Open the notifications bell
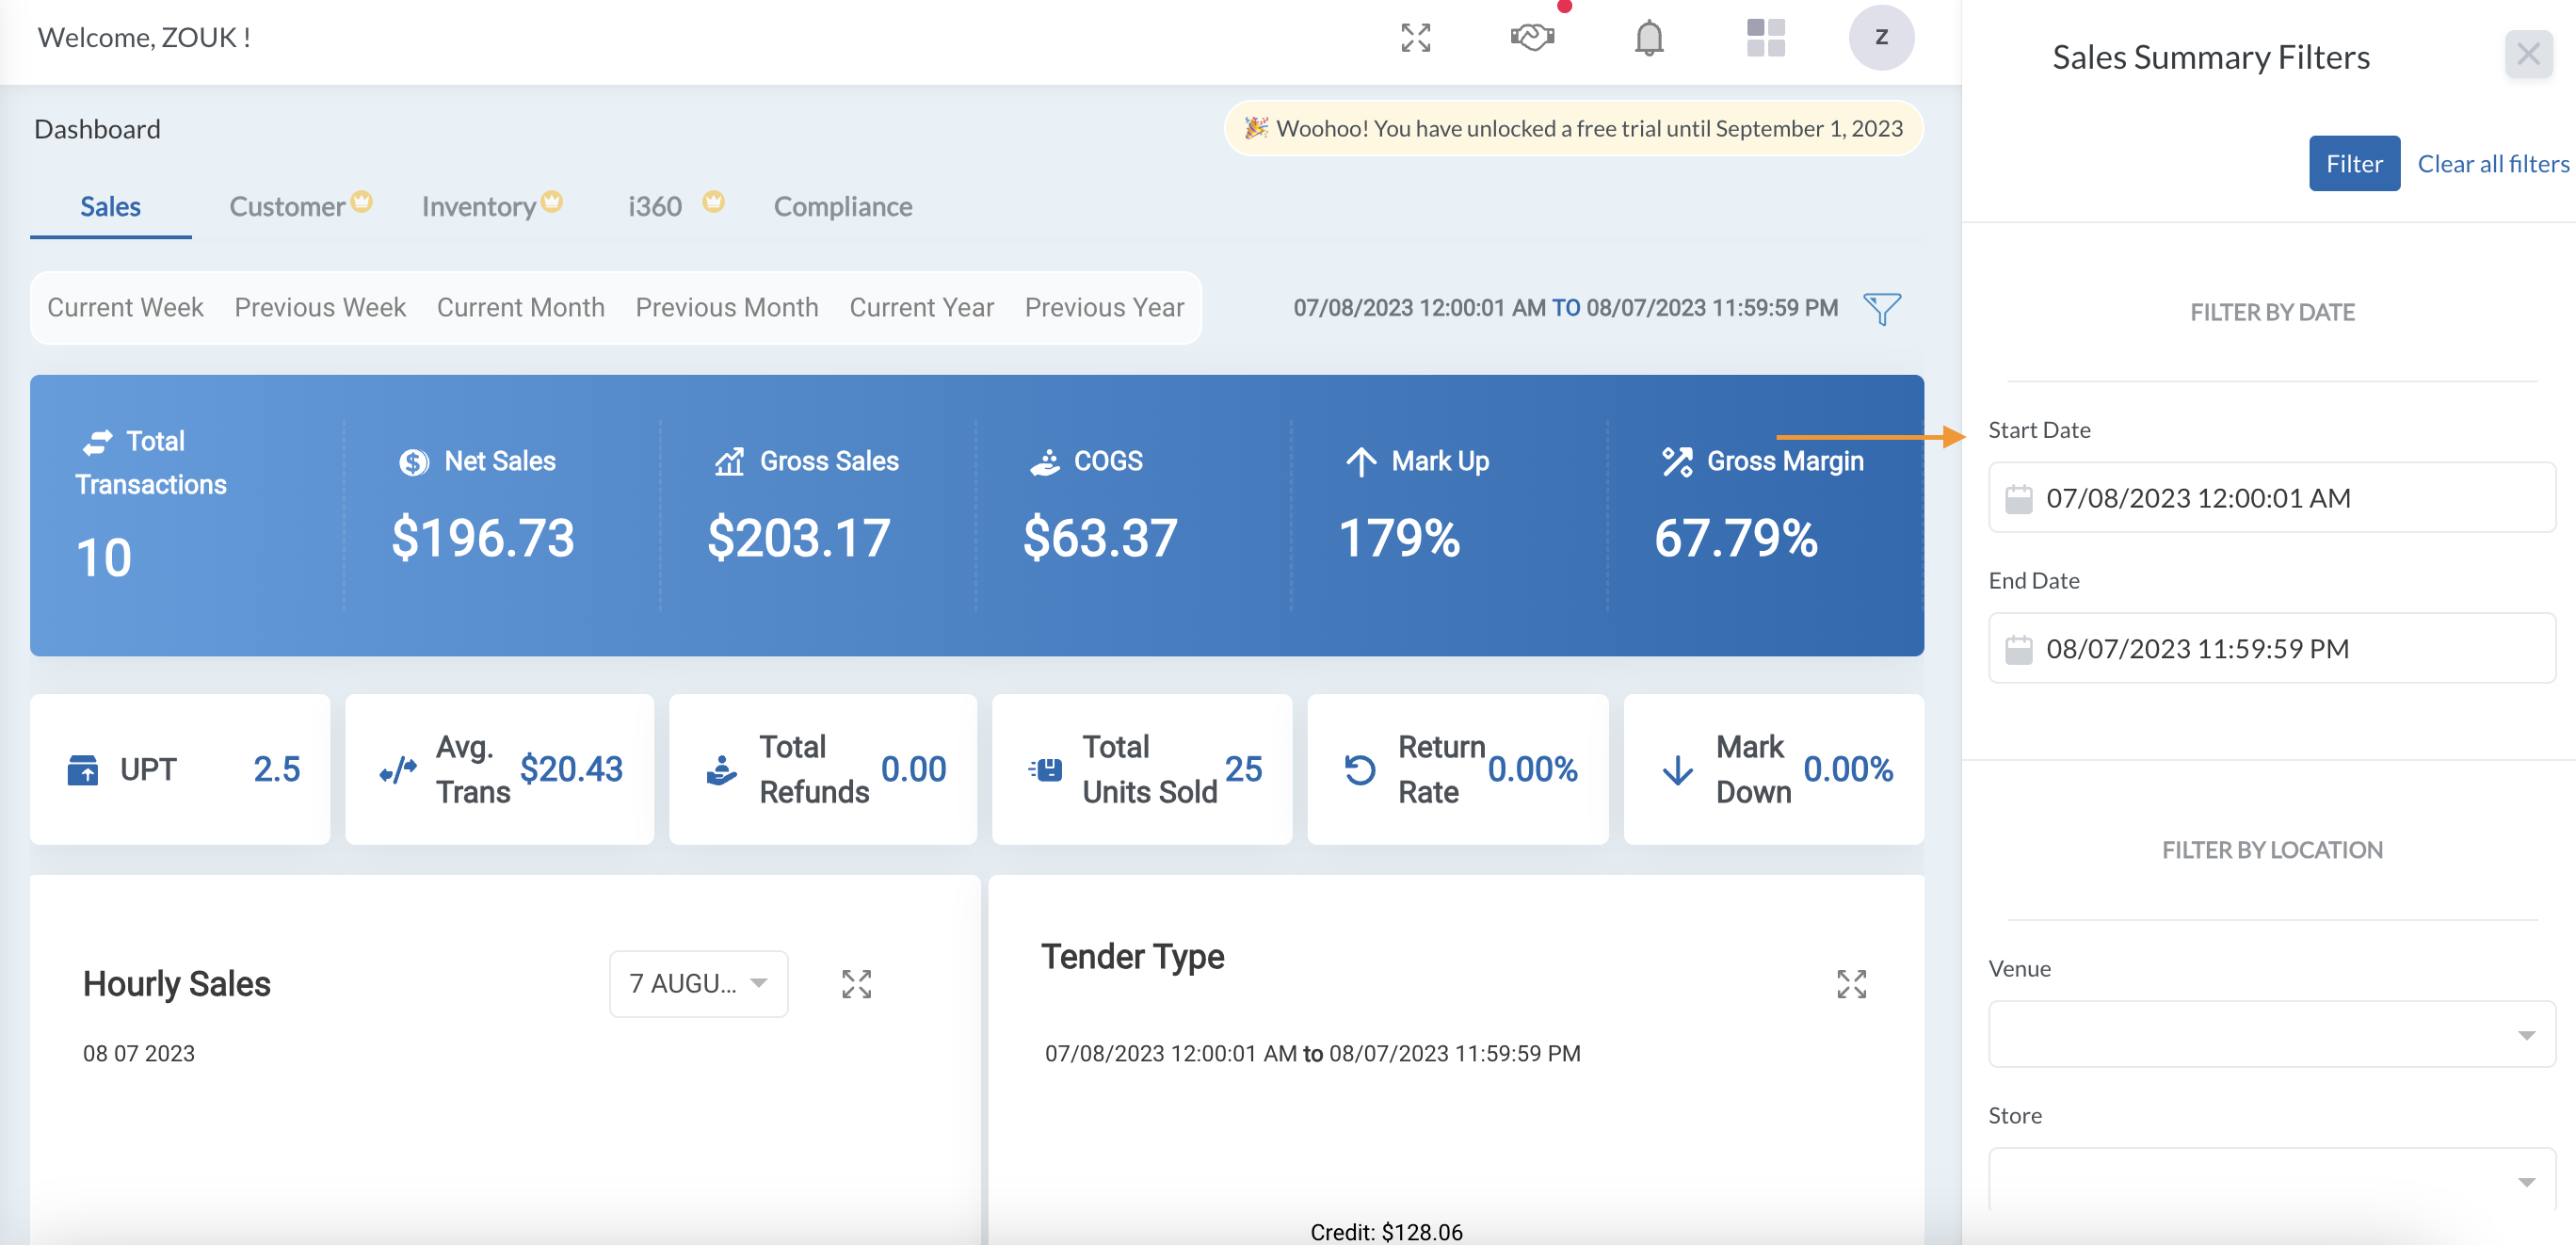The height and width of the screenshot is (1245, 2576). tap(1649, 38)
